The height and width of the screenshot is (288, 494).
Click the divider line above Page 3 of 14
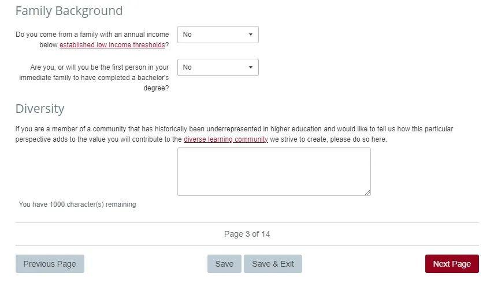[x=247, y=223]
